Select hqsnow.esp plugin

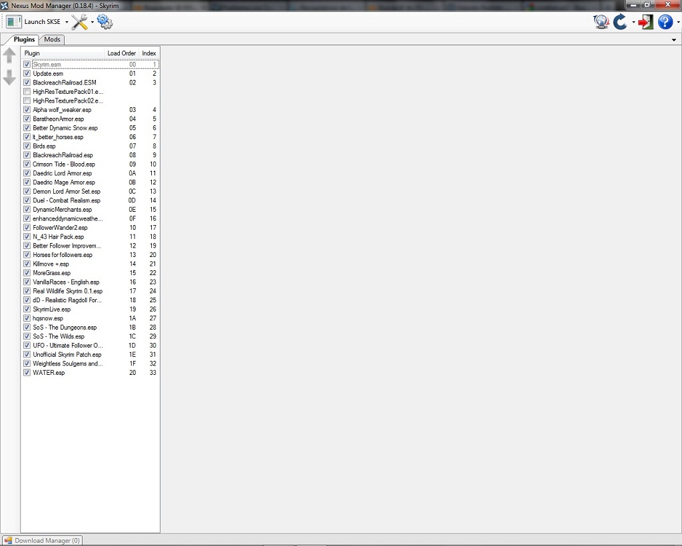pyautogui.click(x=91, y=318)
